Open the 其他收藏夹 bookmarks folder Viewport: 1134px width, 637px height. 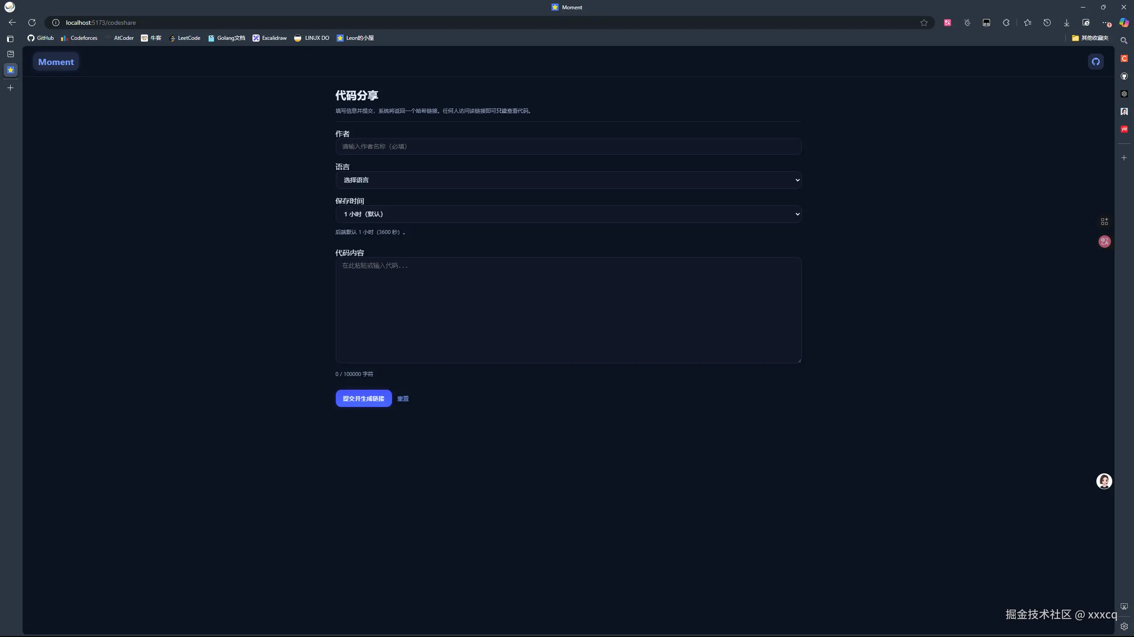pyautogui.click(x=1090, y=38)
